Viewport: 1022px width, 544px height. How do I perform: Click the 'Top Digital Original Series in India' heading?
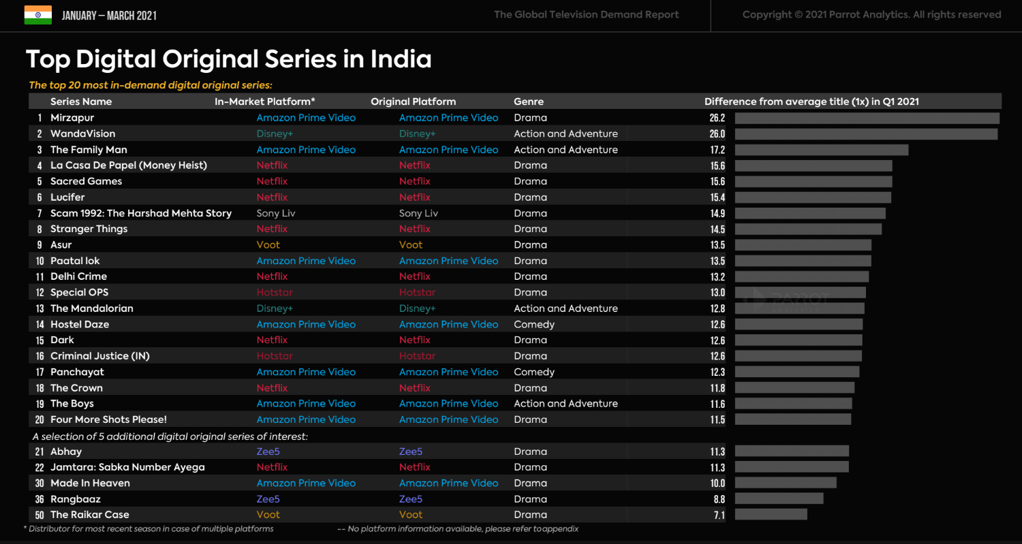point(229,59)
